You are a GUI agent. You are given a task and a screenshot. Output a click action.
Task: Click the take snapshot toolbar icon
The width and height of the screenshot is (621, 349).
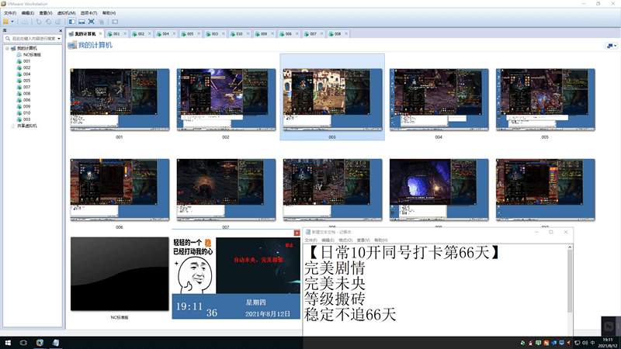click(x=39, y=22)
